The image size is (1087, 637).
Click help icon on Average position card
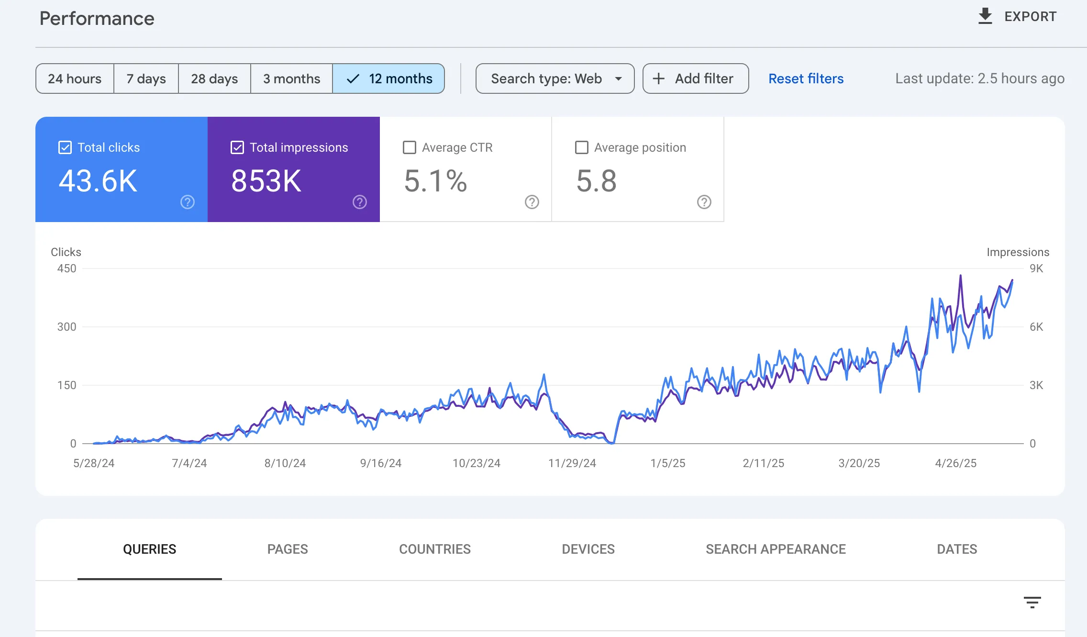[x=704, y=202]
